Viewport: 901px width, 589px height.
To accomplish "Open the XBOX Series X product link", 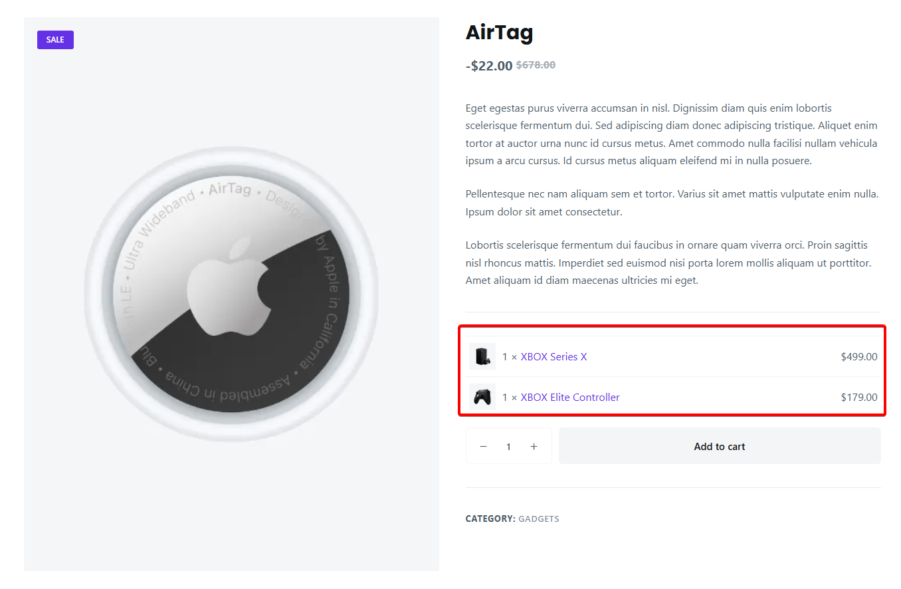I will [x=553, y=357].
